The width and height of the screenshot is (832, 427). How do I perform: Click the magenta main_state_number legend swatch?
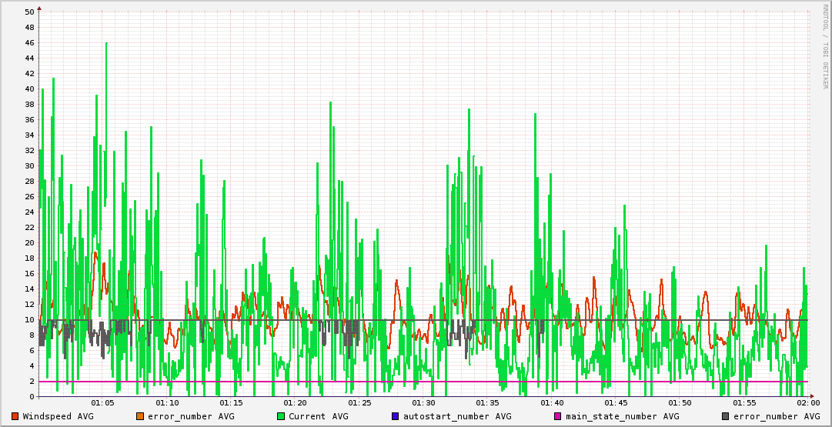coord(557,416)
